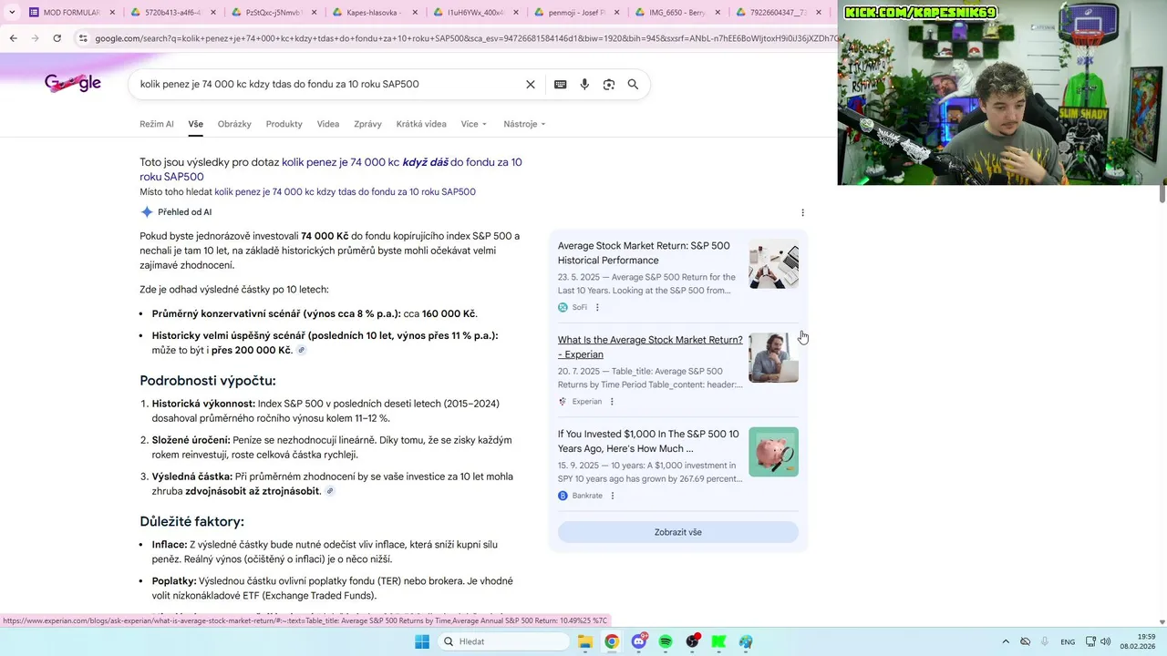Expand the 'Nástroje' tools dropdown
Screen dimensions: 1167x656
click(x=524, y=124)
